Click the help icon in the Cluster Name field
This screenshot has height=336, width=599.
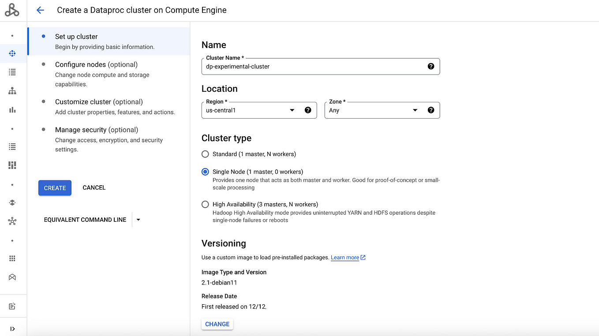click(431, 66)
